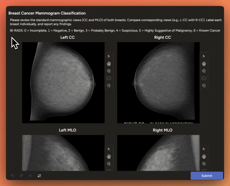This screenshot has width=230, height=186.
Task: Fit the Left CC image to view
Action: click(109, 78)
